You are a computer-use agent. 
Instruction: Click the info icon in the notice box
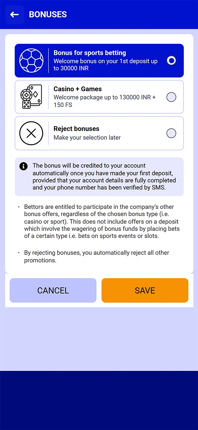tap(23, 166)
